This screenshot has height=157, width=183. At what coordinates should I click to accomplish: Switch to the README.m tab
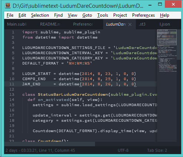click(x=50, y=24)
